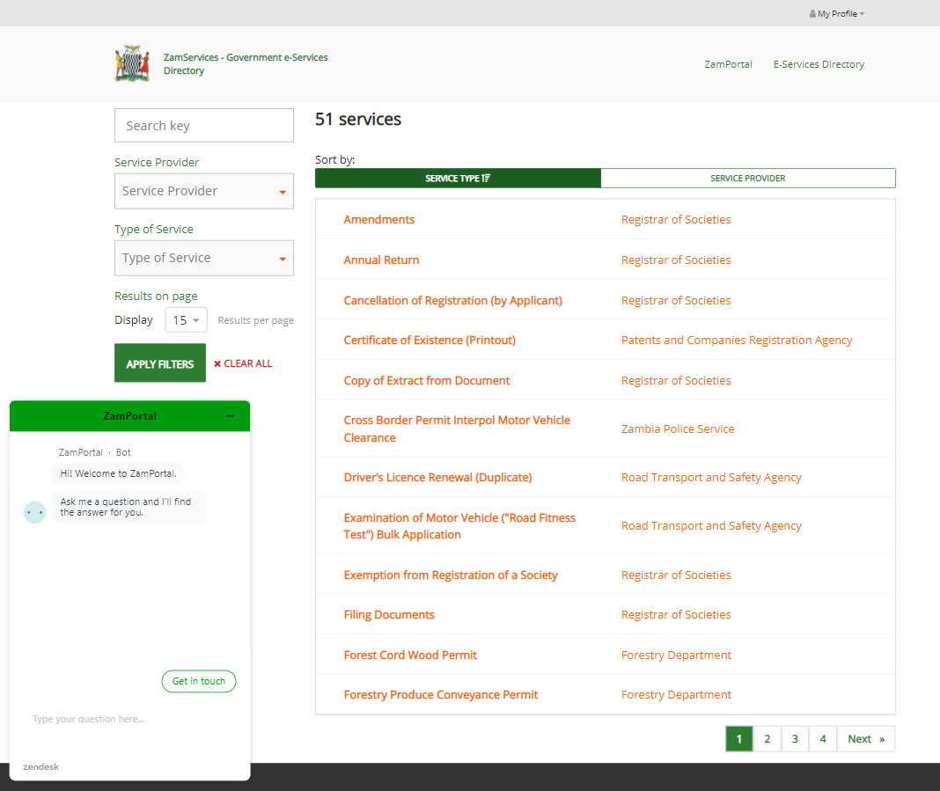The image size is (940, 791).
Task: Click the ZamPortal chat header title
Action: (x=129, y=416)
